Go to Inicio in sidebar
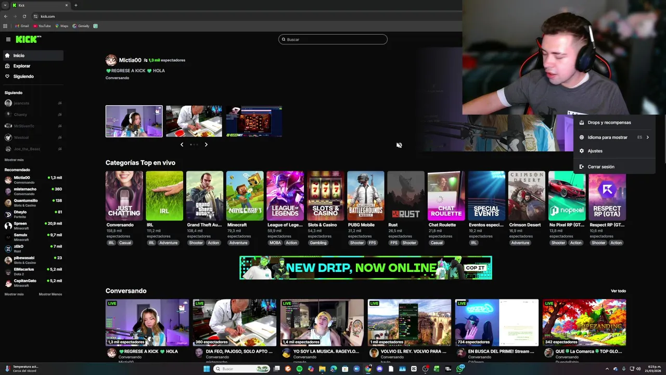 32,55
